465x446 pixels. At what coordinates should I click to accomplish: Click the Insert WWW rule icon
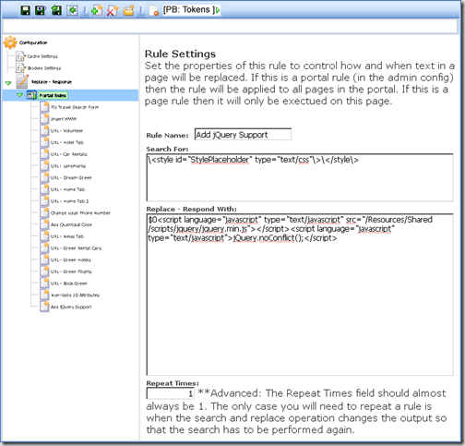click(44, 119)
